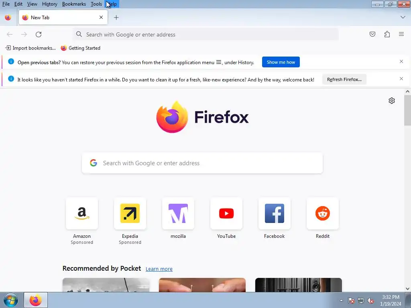This screenshot has width=411, height=308.
Task: Click the magnifier icon in address bar
Action: pos(79,34)
